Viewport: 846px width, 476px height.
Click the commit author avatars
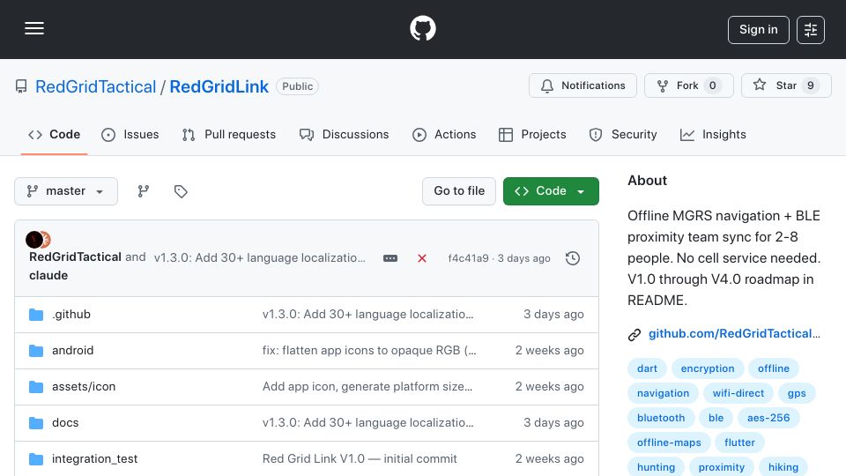[x=38, y=239]
